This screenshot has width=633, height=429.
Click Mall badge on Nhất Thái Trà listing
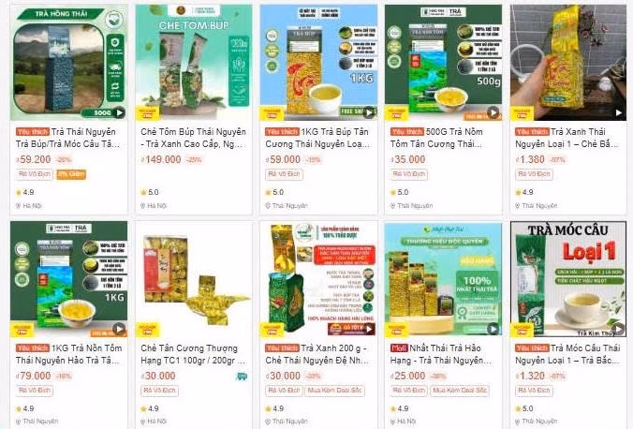click(x=399, y=348)
